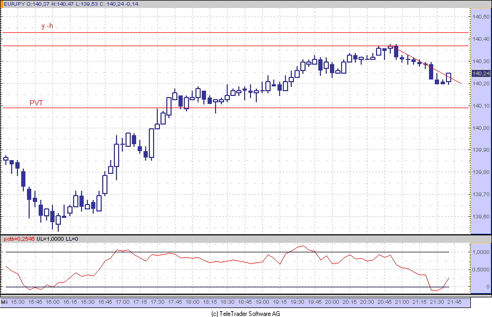492x317 pixels.
Task: Click the 17:30 time axis label
Action: tap(157, 302)
